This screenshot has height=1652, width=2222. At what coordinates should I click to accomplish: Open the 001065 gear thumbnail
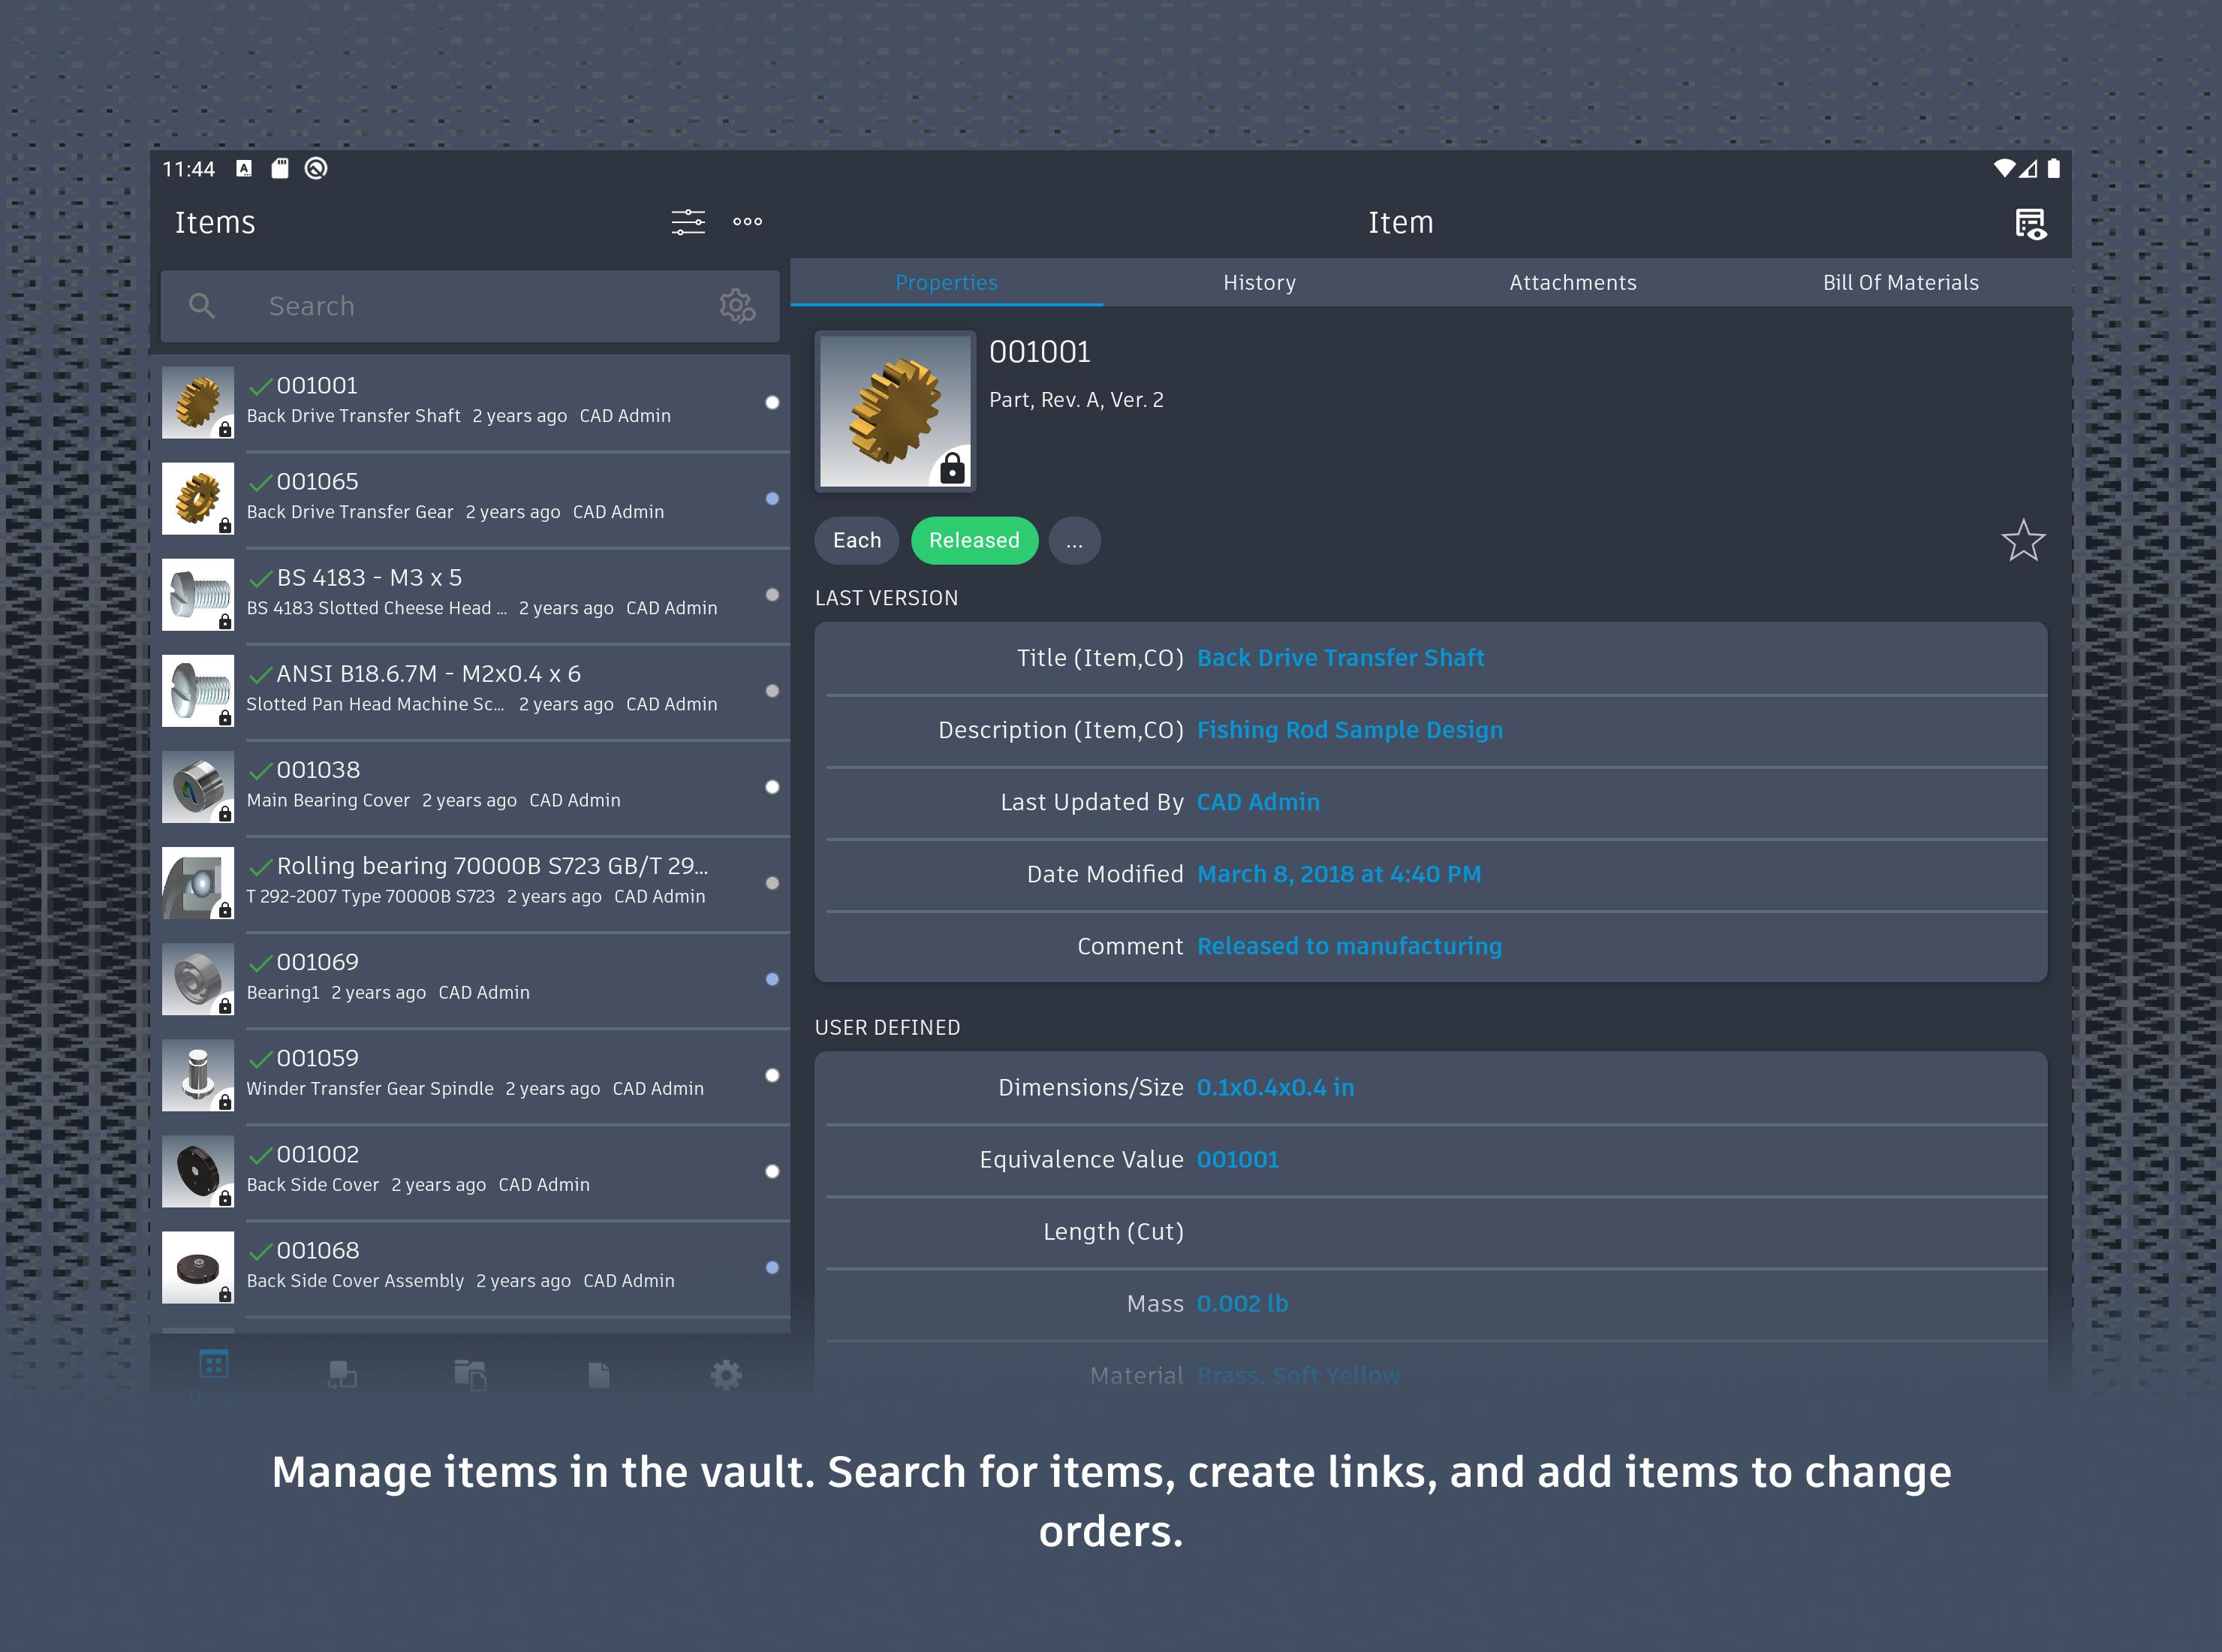pos(198,499)
